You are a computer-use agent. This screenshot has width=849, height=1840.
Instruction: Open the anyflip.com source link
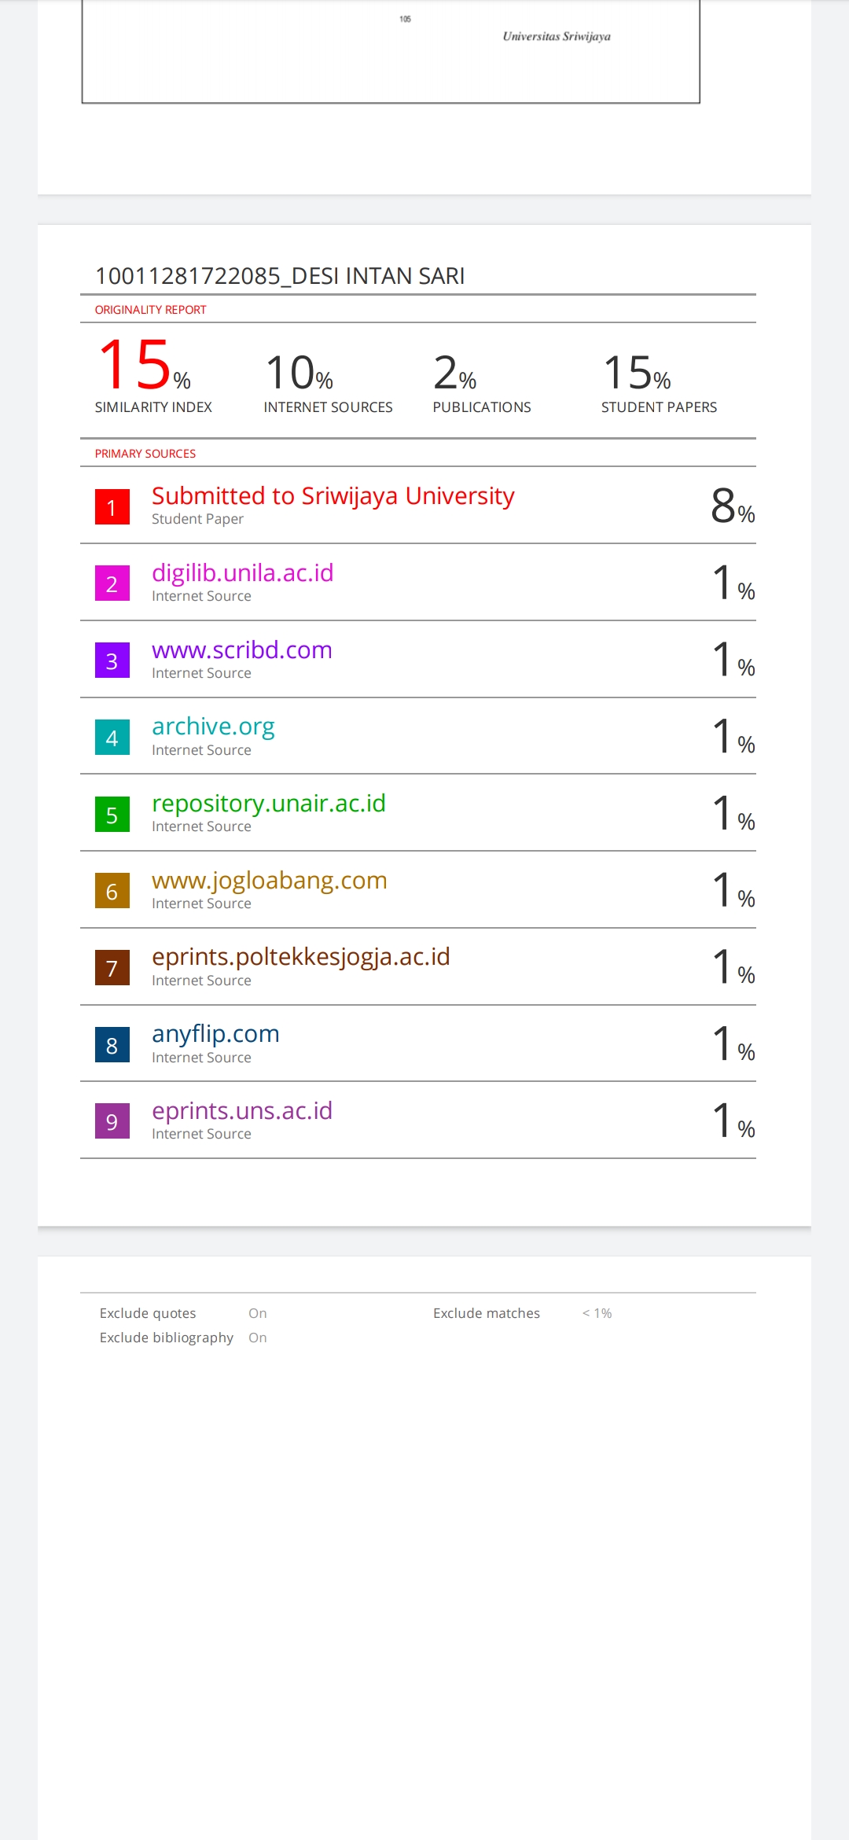click(x=215, y=1034)
